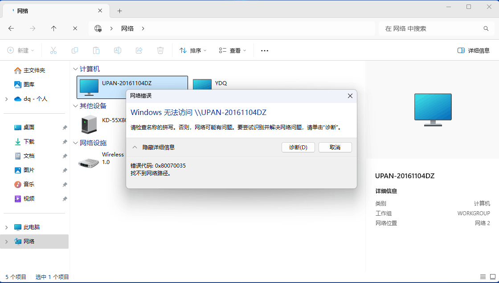Add a new tab with plus button
The height and width of the screenshot is (283, 499).
point(120,11)
